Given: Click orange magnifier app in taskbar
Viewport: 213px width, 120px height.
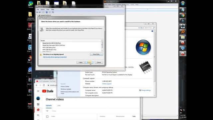Looking at the screenshot, I should click(x=183, y=32).
